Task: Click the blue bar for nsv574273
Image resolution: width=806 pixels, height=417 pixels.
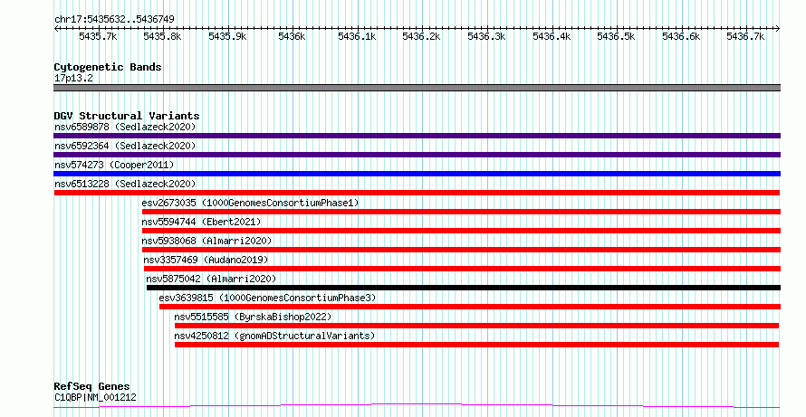Action: [x=417, y=174]
